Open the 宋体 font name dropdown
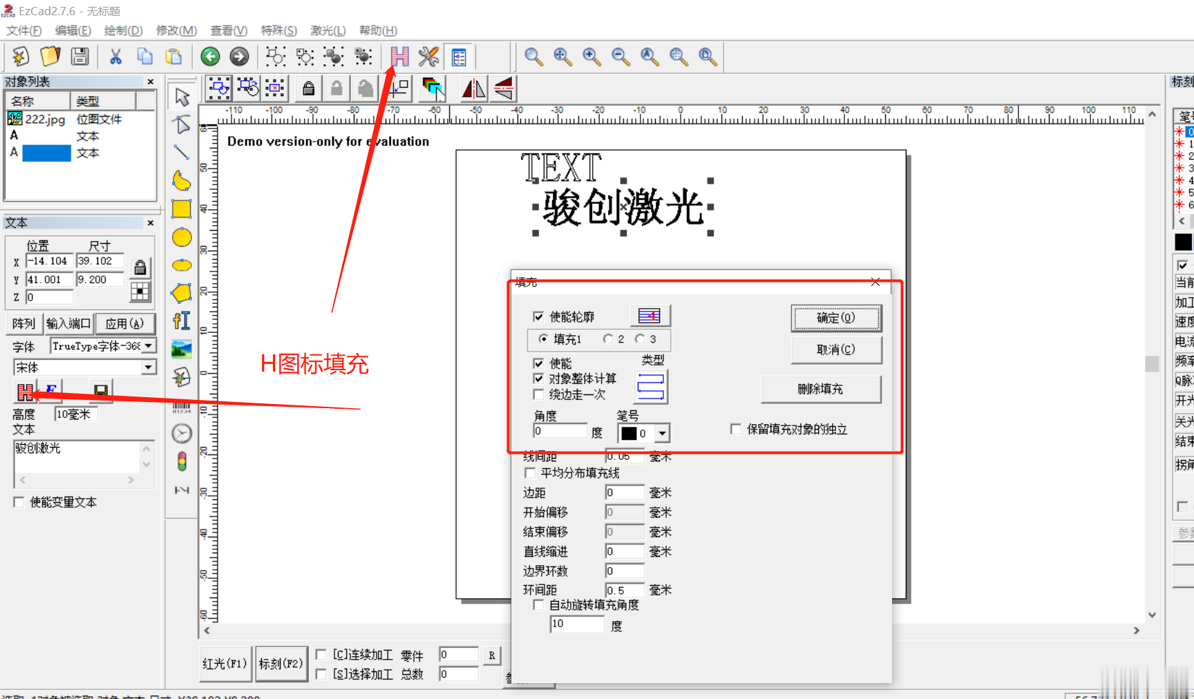Screen dimensions: 1194x699 [149, 367]
